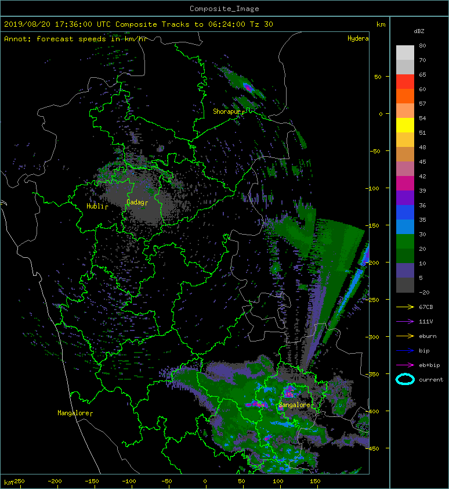Click the -100 tick on vertical axis
This screenshot has width=449, height=489.
[372, 188]
